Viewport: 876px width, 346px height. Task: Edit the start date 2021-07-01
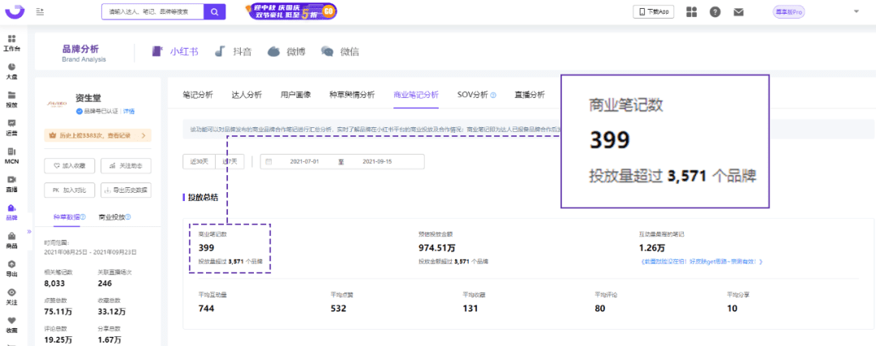click(304, 162)
